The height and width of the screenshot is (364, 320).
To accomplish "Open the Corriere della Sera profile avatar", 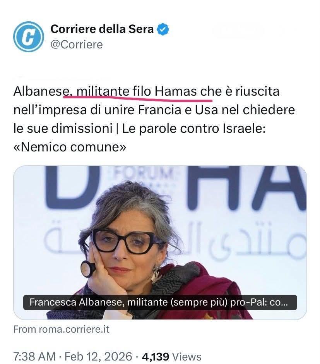I will coord(28,37).
